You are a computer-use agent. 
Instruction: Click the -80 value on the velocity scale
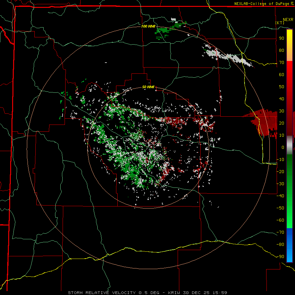[x=280, y=245]
